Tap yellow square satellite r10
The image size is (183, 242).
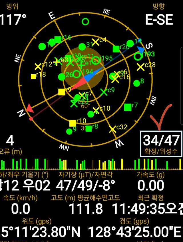(x=73, y=123)
